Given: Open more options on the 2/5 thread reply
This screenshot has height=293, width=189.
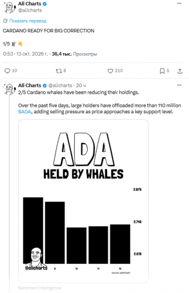Looking at the screenshot, I should (179, 85).
